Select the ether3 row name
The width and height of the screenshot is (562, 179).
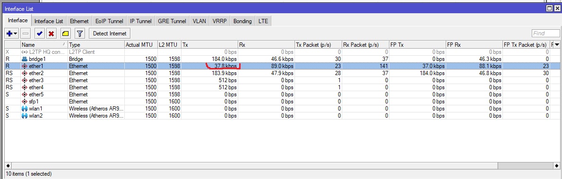click(36, 80)
